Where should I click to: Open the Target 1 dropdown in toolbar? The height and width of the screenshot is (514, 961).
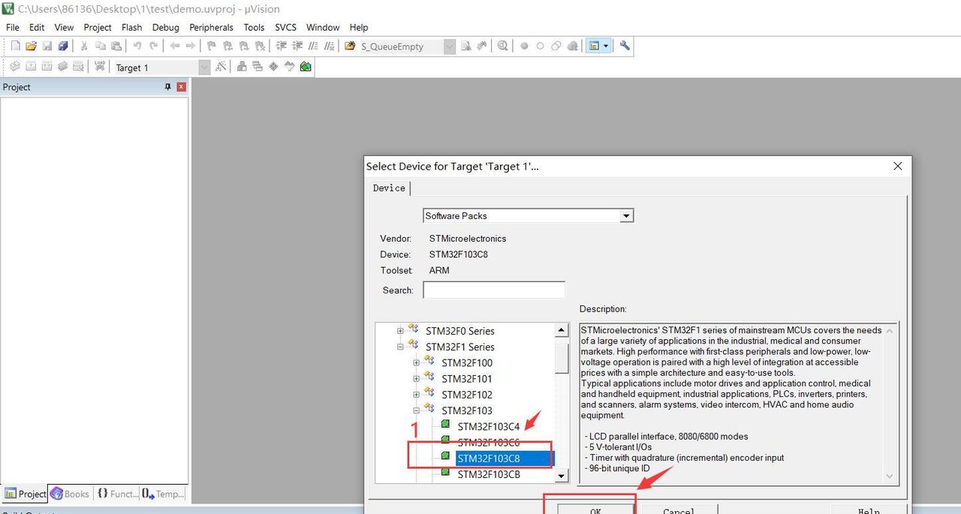point(204,68)
